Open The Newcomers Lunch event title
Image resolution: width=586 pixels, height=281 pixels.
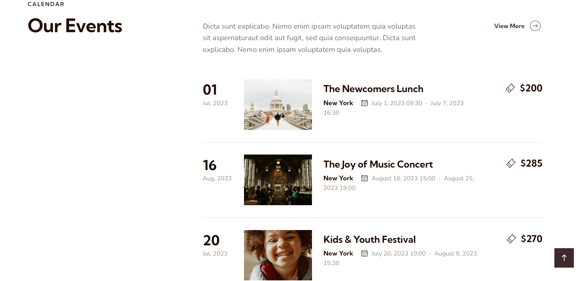tap(373, 89)
